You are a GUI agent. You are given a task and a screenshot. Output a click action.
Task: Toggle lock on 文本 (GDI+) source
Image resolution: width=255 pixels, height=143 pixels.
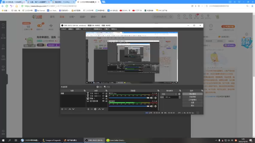click(106, 93)
